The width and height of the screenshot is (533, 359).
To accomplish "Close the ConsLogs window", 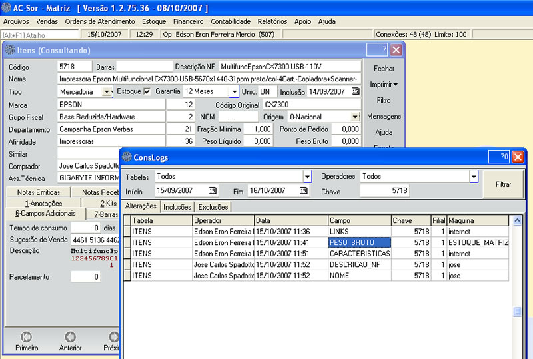I will (518, 157).
